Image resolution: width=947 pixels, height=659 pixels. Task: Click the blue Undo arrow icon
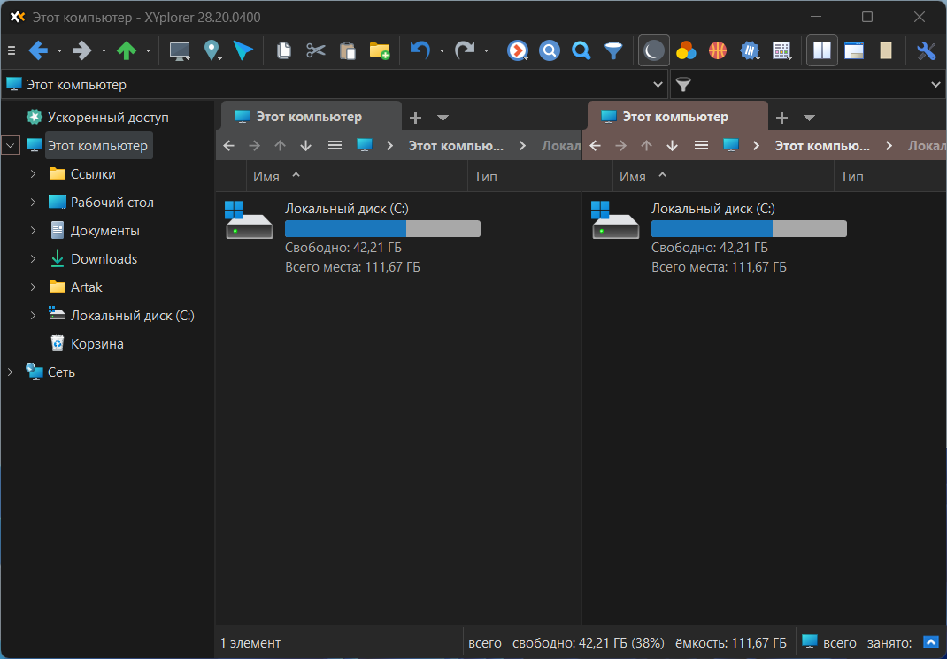tap(420, 51)
